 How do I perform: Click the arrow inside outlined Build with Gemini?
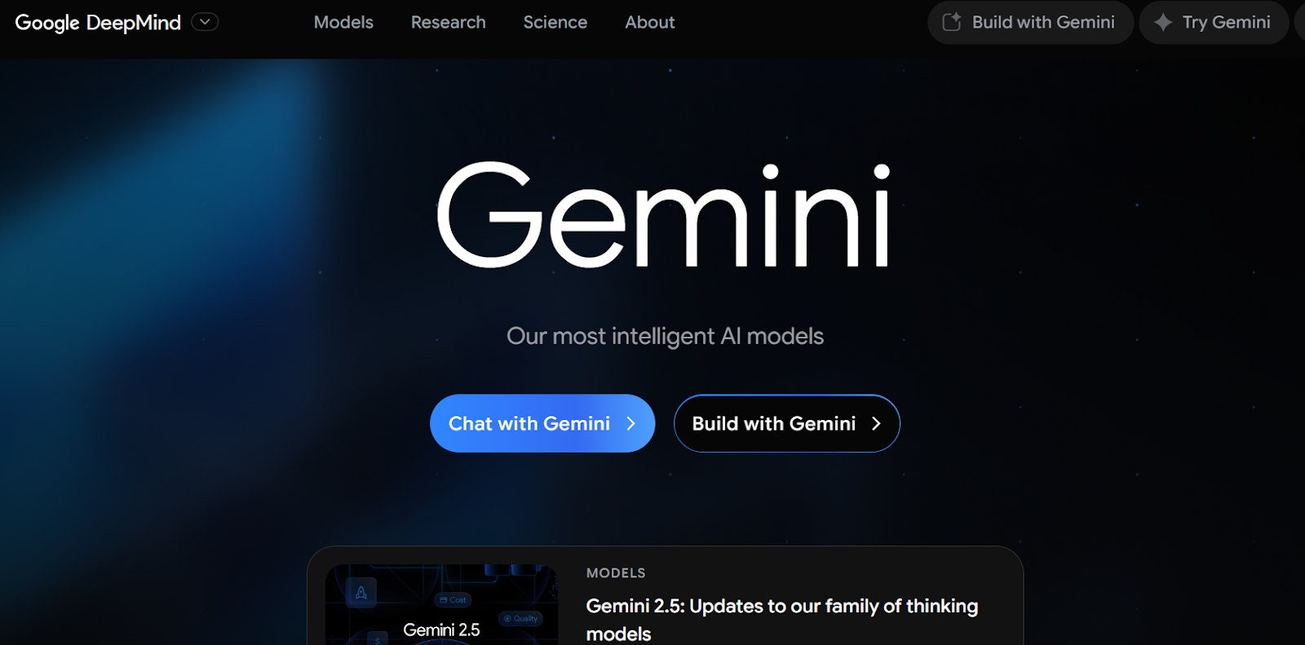[x=876, y=423]
